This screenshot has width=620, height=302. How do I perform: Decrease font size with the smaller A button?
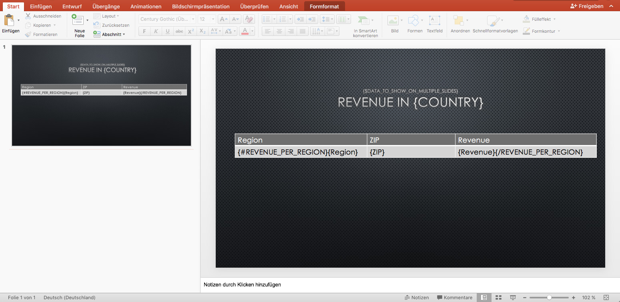pos(236,19)
